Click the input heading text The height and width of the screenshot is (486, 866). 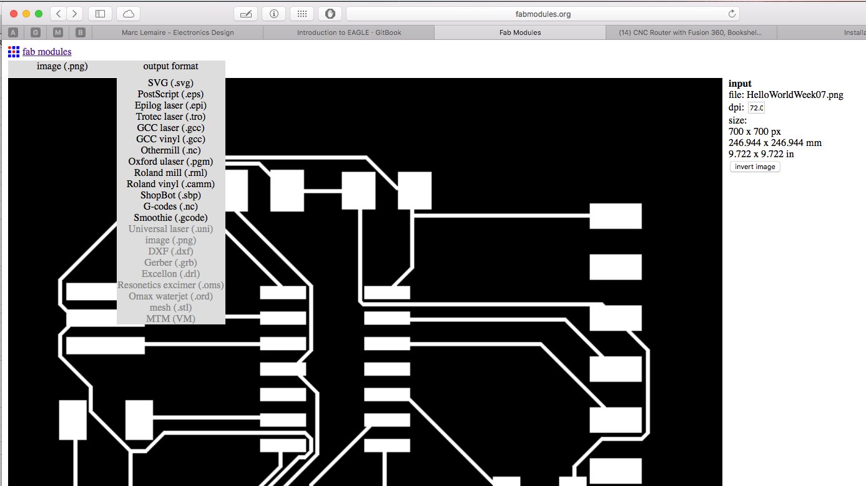click(740, 84)
